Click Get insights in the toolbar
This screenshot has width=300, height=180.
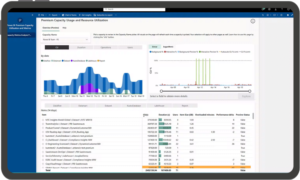85,15
